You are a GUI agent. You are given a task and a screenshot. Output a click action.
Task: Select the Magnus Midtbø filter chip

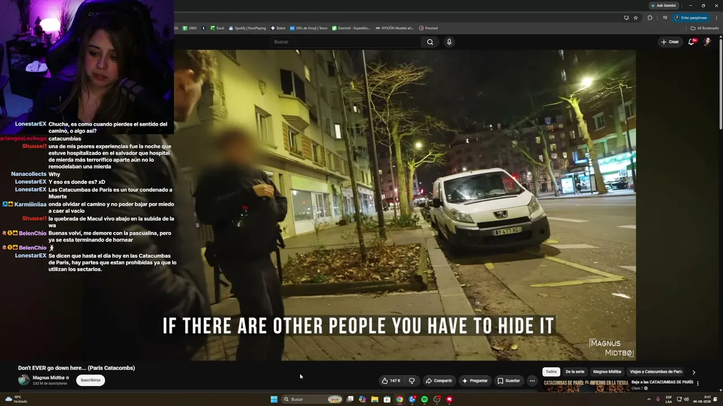[607, 372]
